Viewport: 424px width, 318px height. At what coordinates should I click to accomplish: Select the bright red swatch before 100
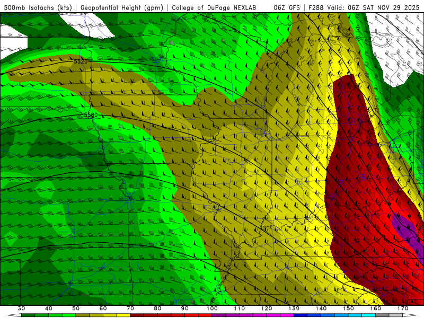tap(205, 315)
